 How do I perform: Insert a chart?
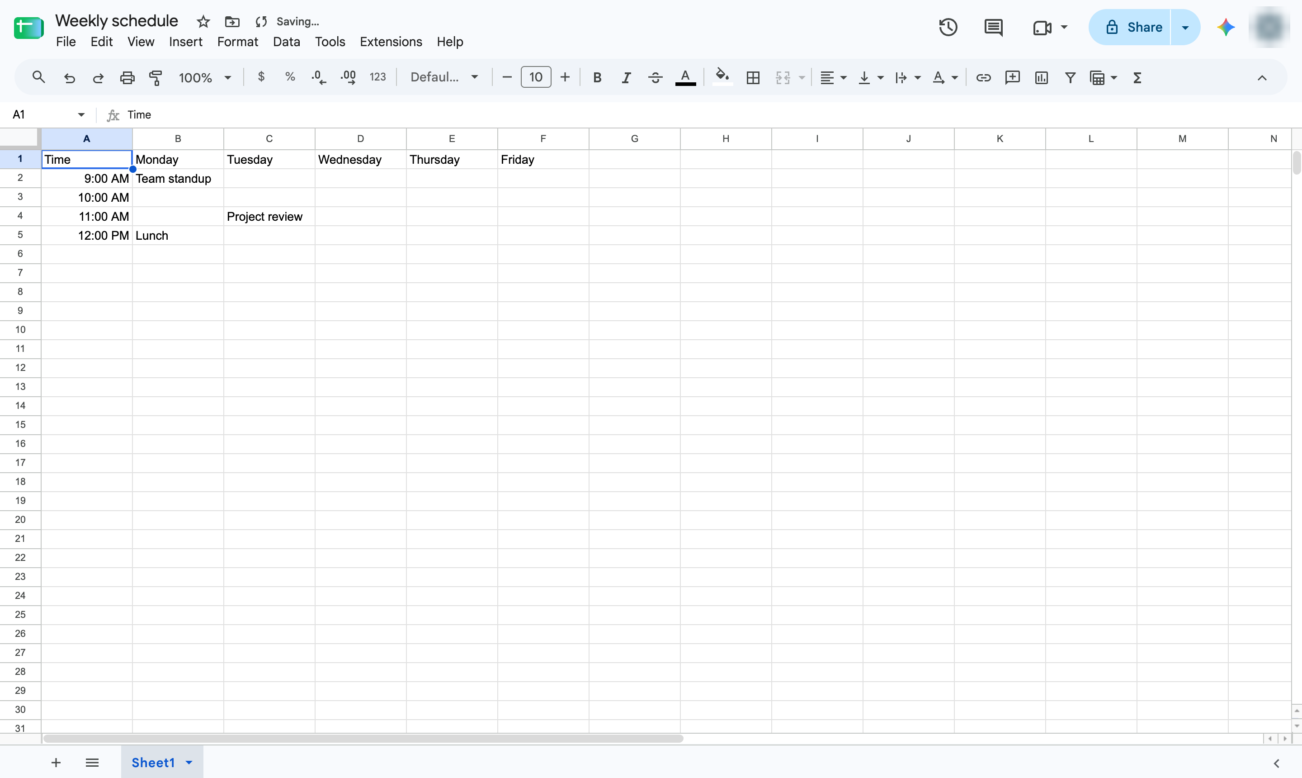pyautogui.click(x=1041, y=78)
